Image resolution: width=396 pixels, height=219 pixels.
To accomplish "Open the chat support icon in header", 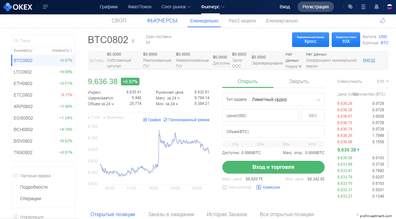I will tap(350, 7).
